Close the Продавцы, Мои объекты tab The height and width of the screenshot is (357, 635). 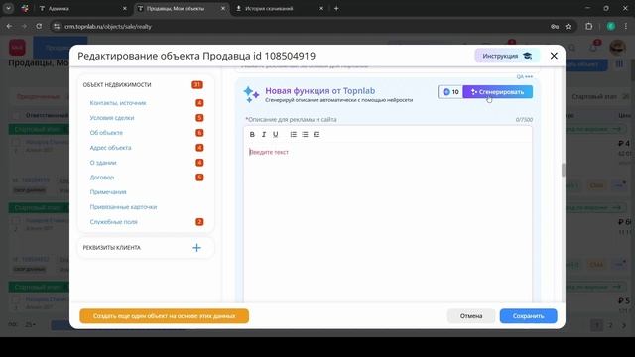click(223, 9)
